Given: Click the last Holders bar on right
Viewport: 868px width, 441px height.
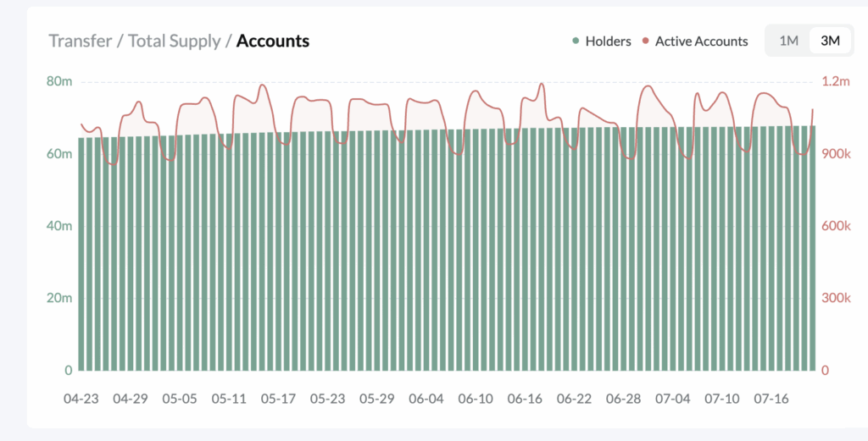Looking at the screenshot, I should coord(812,248).
